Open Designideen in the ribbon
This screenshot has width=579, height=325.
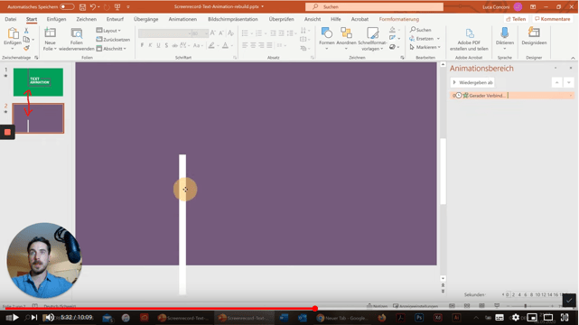(534, 36)
